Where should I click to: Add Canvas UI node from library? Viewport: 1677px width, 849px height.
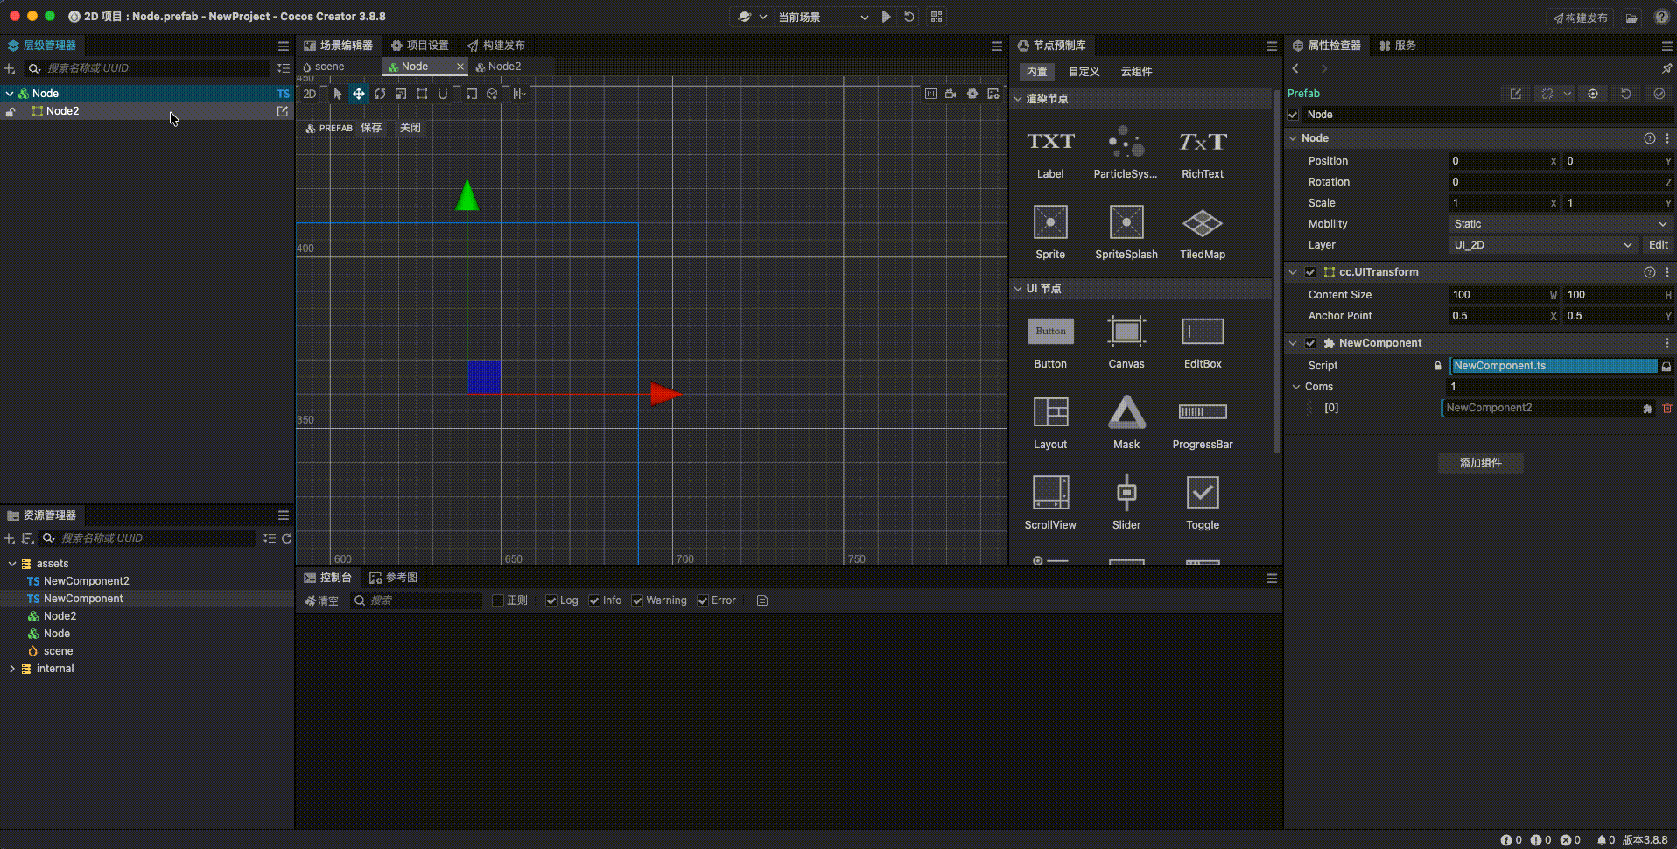click(1126, 341)
